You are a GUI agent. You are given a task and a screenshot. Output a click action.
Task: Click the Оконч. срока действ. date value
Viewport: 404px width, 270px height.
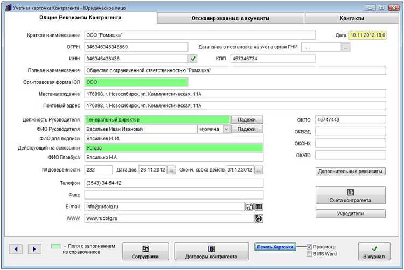tap(240, 170)
